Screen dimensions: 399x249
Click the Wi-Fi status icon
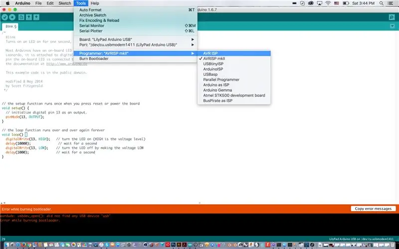328,3
